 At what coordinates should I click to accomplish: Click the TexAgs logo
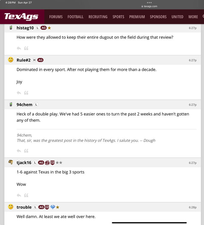coord(21,16)
